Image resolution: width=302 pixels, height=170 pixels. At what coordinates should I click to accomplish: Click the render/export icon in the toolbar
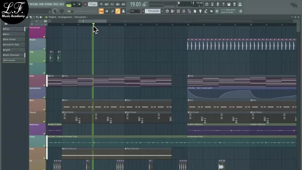pos(240,4)
